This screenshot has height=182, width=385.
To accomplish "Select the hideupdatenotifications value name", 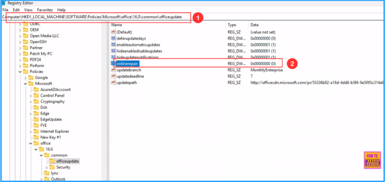I will click(x=138, y=57).
